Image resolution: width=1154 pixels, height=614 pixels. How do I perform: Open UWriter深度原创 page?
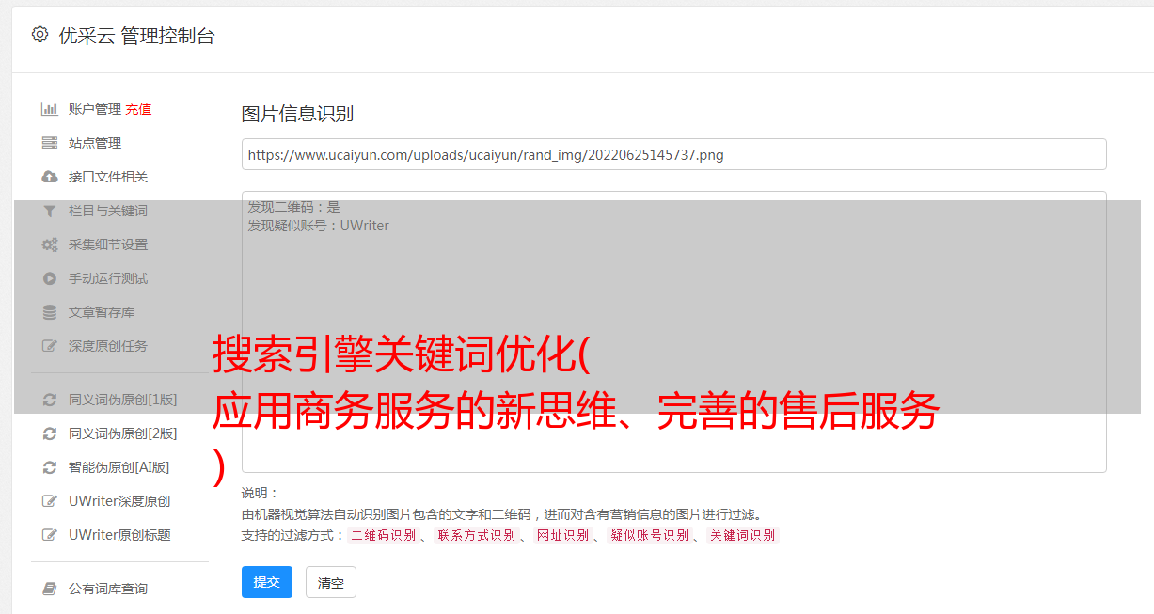click(x=119, y=501)
